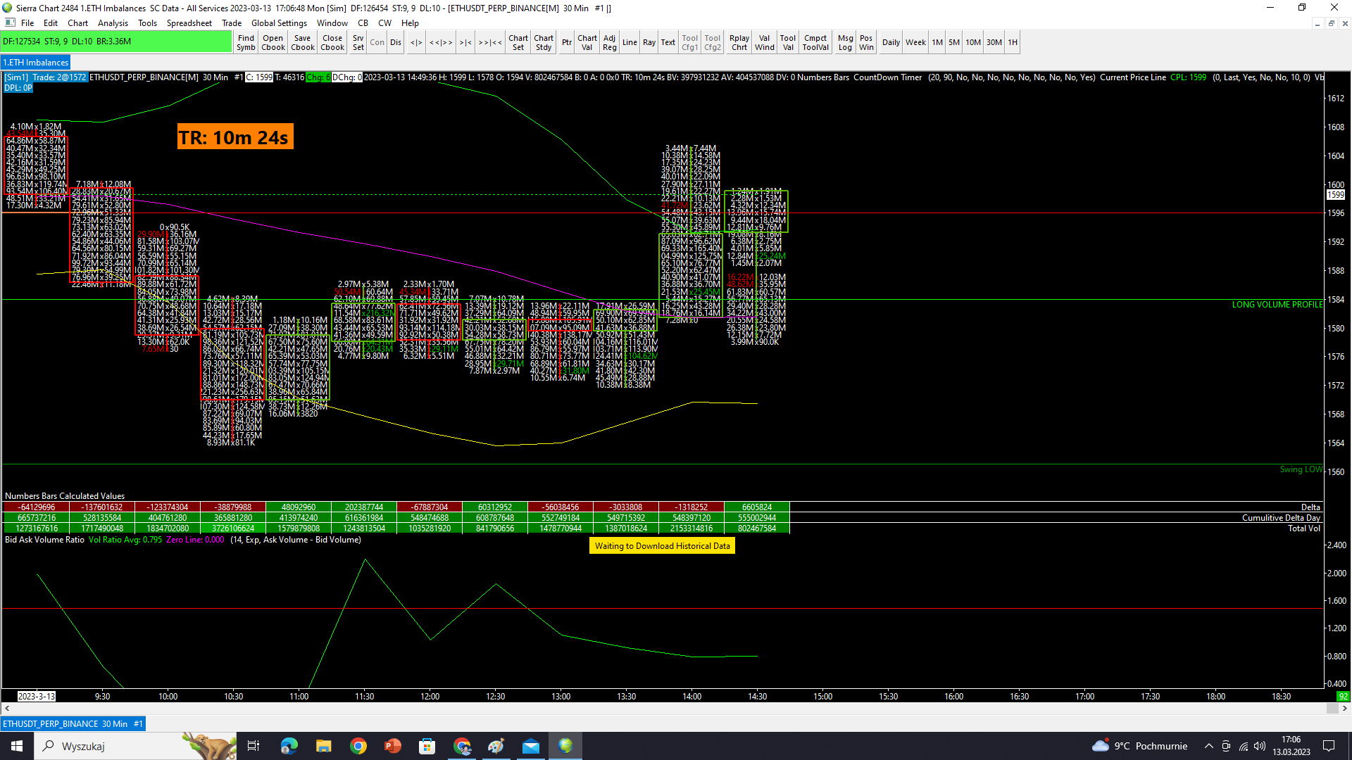Toggle the Cmpct ToolVal display
Image resolution: width=1352 pixels, height=760 pixels.
coord(815,42)
